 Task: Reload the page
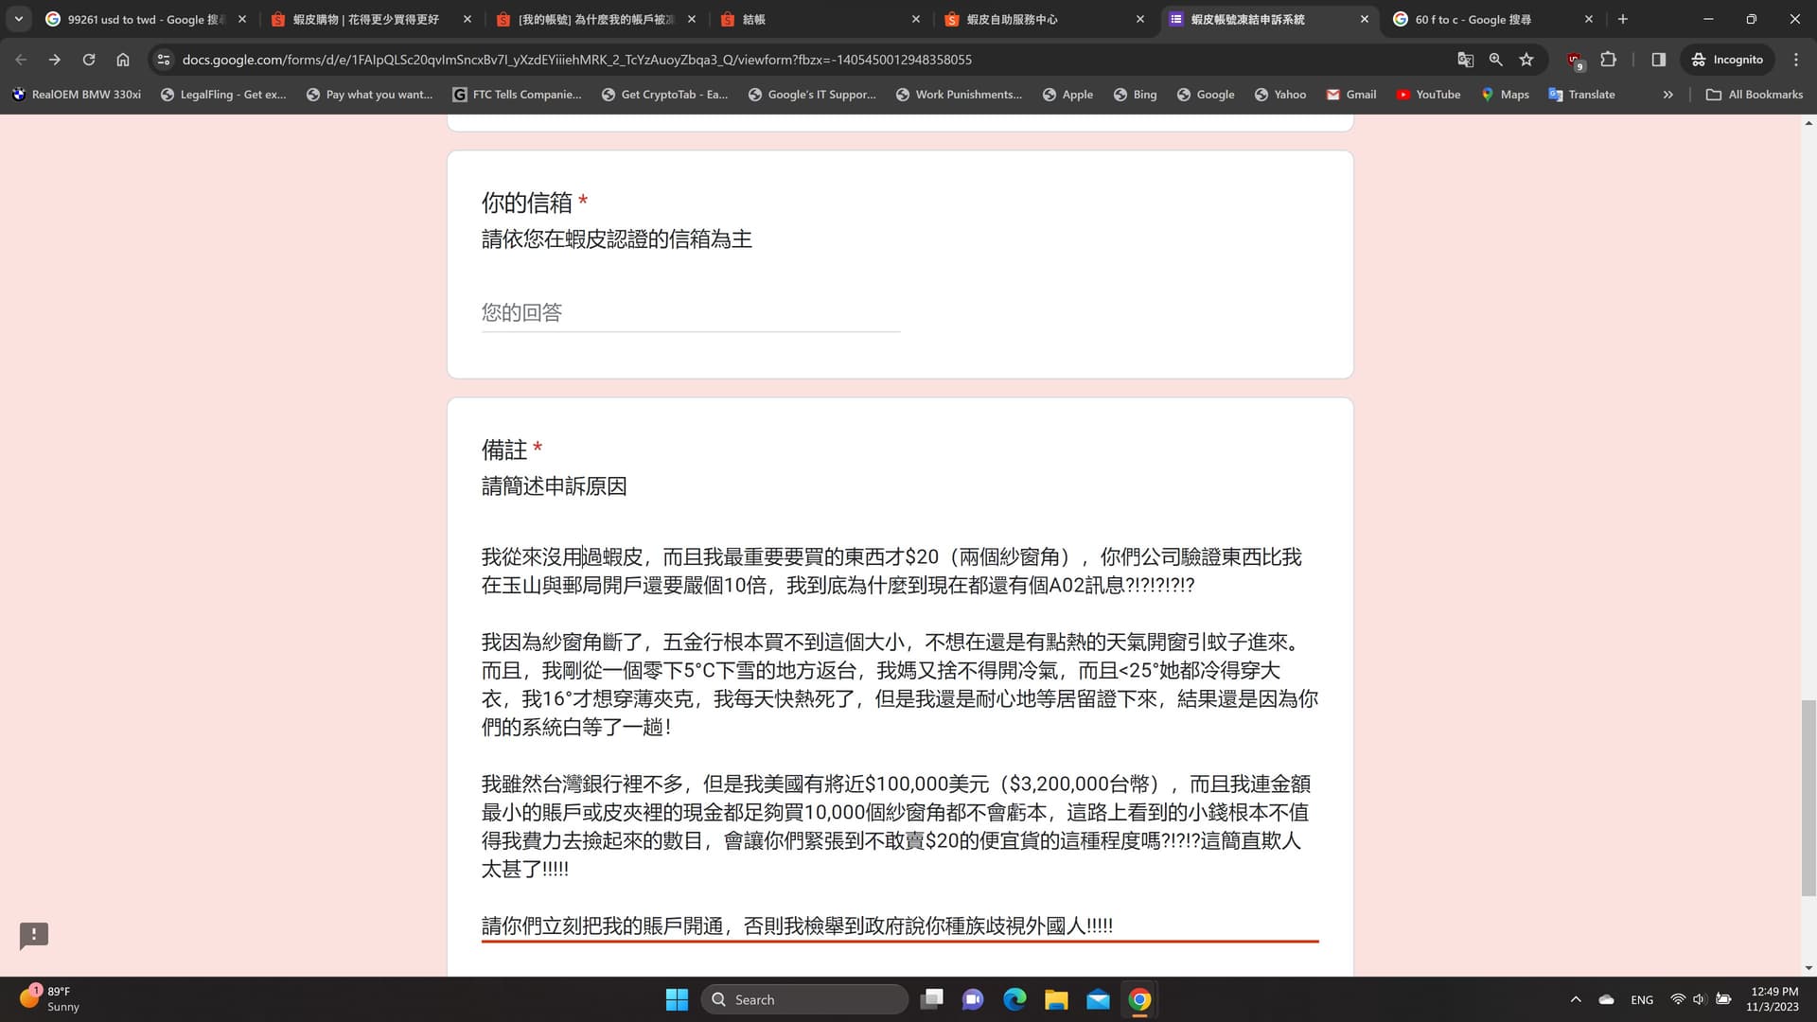(89, 60)
